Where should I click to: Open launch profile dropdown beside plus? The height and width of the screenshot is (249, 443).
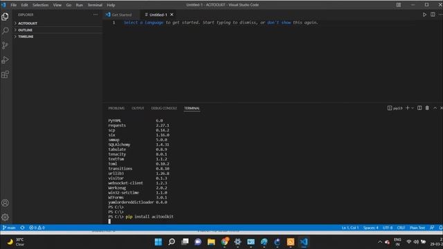tap(413, 108)
